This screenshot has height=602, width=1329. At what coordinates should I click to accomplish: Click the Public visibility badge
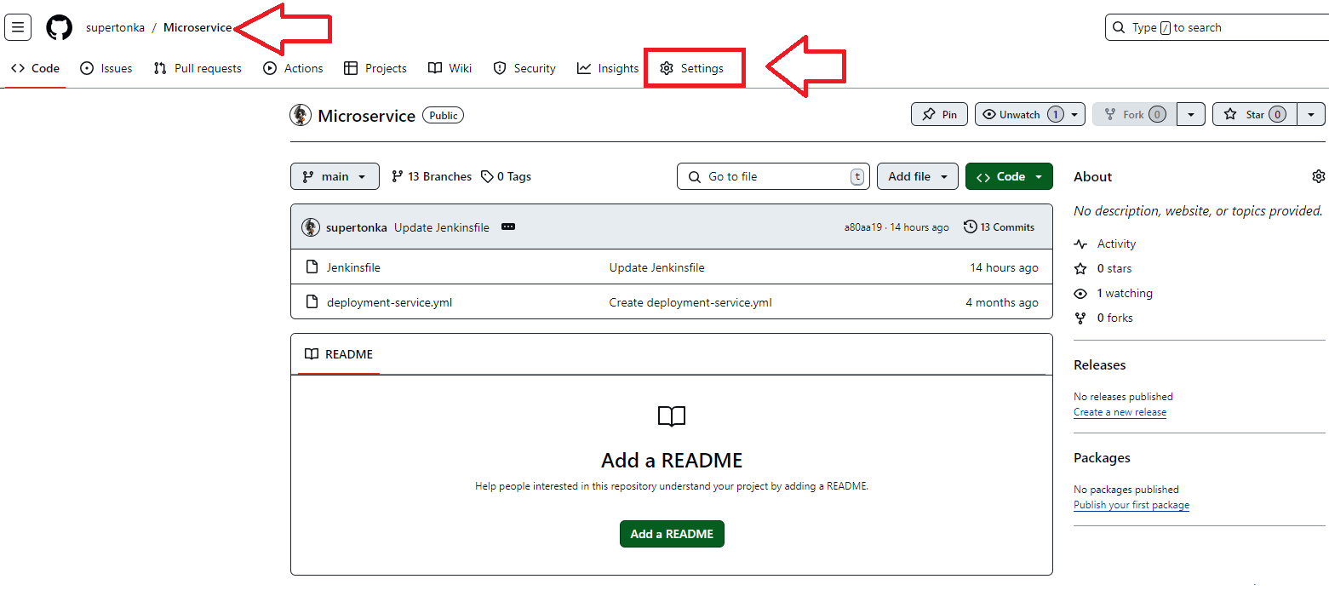pyautogui.click(x=444, y=115)
